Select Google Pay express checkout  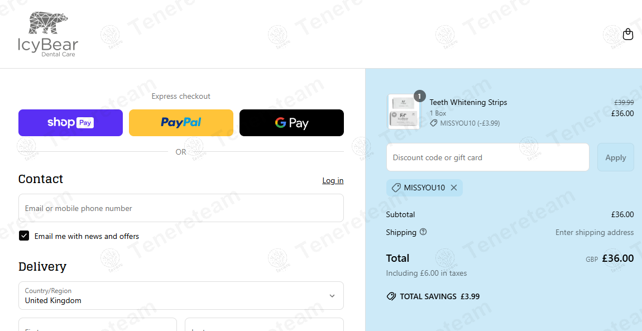[291, 123]
